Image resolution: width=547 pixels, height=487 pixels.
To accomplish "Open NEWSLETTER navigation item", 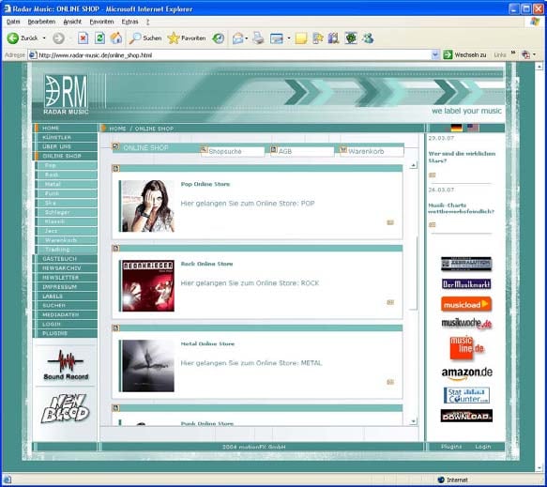I will pyautogui.click(x=66, y=278).
